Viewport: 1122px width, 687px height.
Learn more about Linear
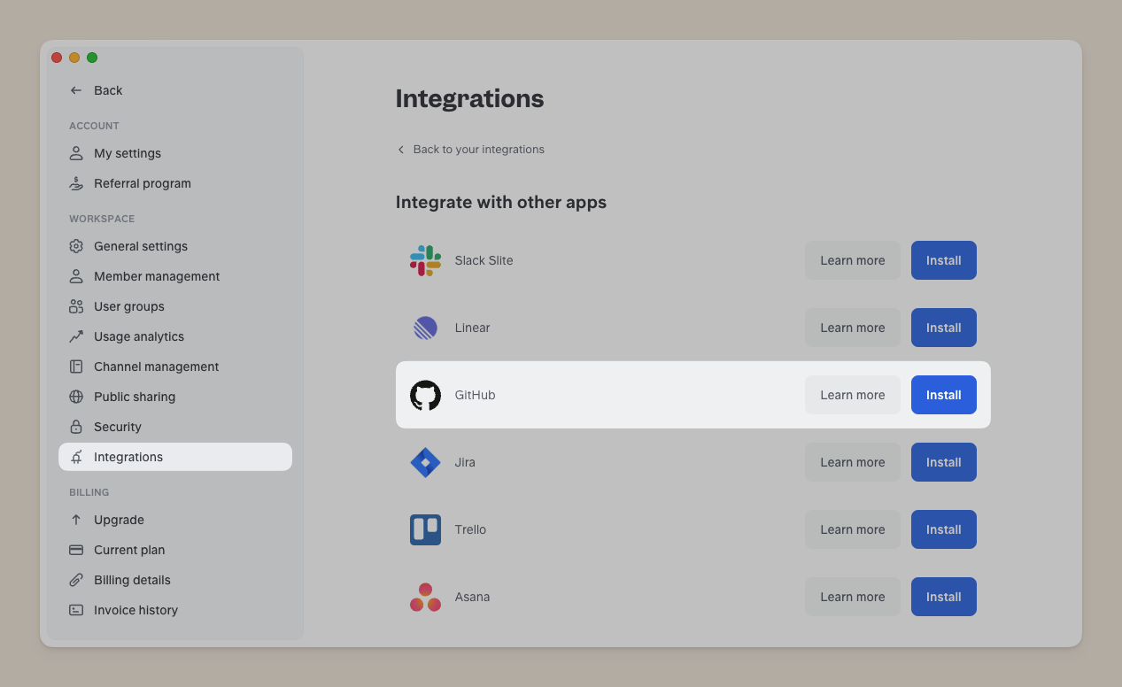(x=852, y=328)
